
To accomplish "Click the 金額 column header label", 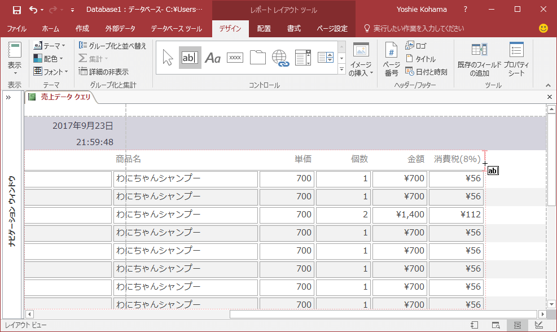I will [415, 159].
